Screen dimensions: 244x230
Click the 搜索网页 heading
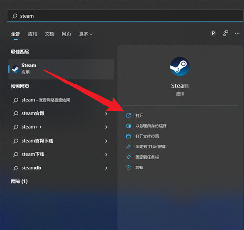click(20, 86)
